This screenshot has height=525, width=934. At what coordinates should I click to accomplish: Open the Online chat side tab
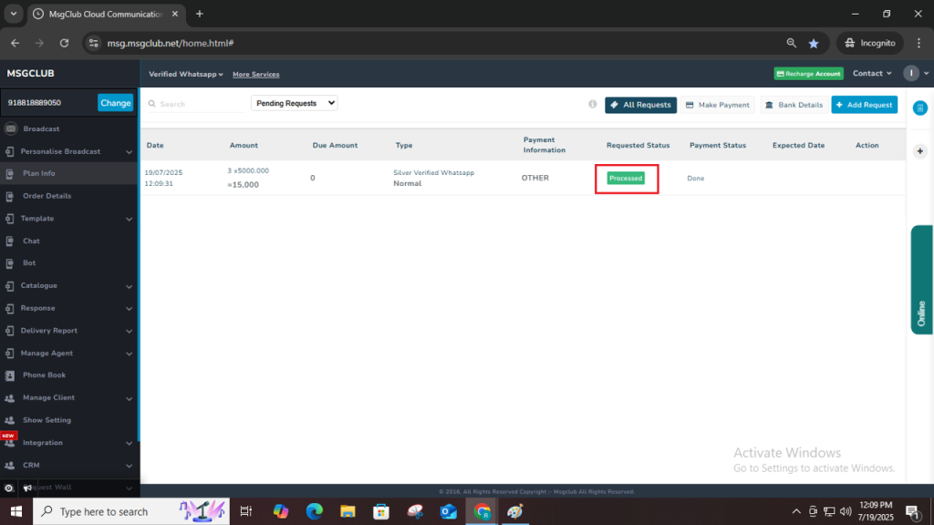(921, 280)
